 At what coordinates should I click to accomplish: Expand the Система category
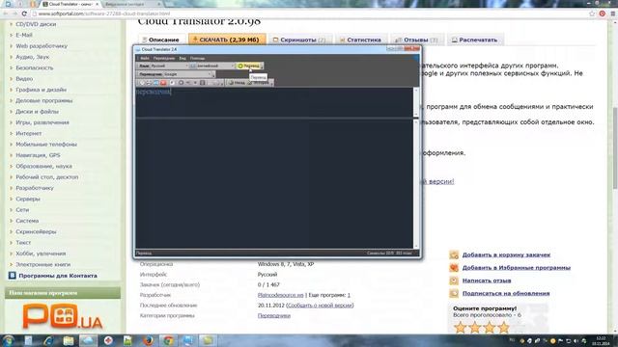click(x=27, y=221)
